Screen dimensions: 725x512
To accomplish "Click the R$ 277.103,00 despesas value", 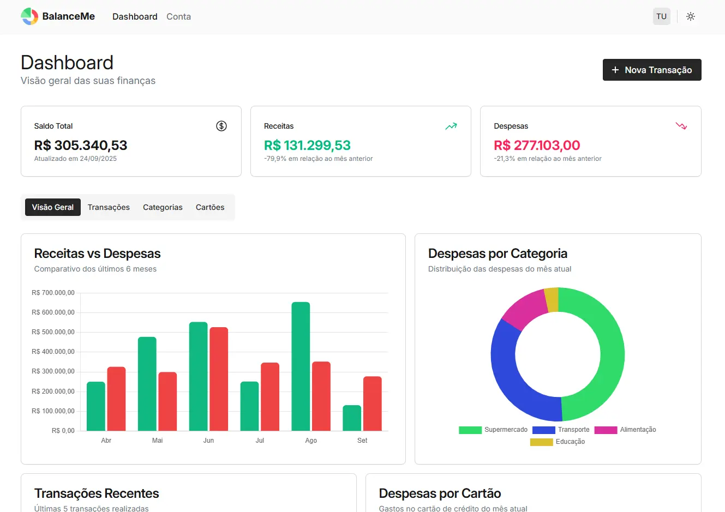I will click(x=537, y=146).
